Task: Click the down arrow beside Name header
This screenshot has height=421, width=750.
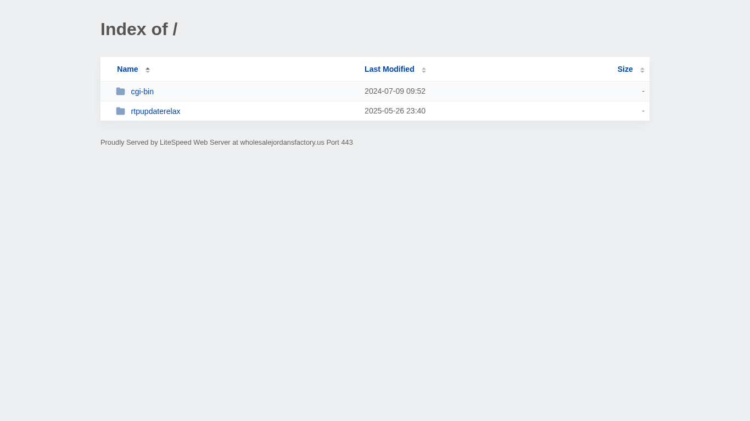Action: coord(148,72)
